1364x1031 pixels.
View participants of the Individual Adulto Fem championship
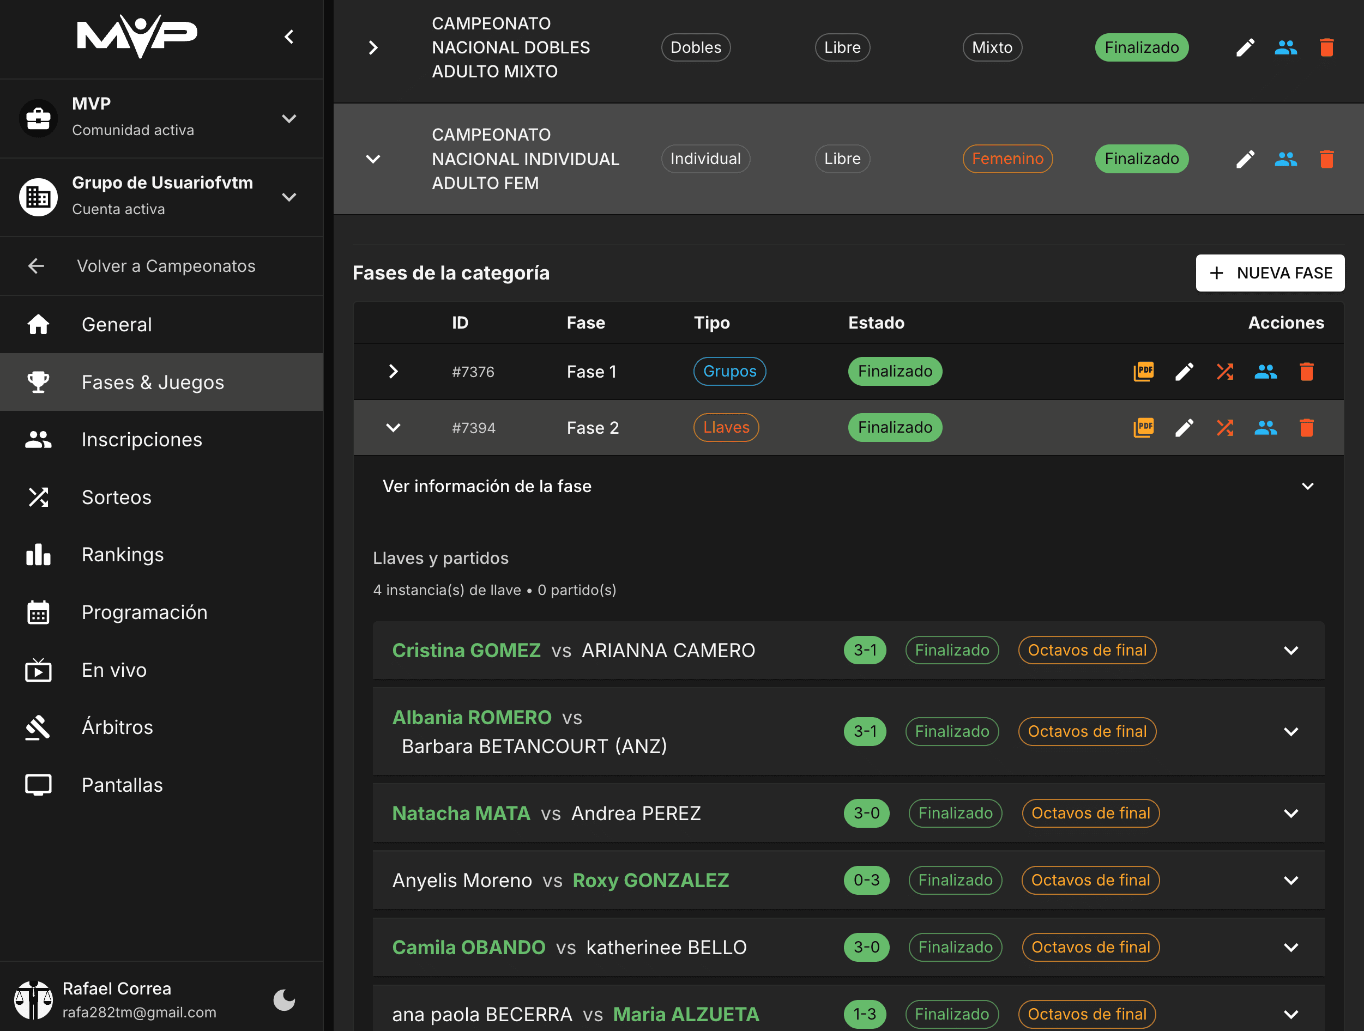[x=1285, y=159]
